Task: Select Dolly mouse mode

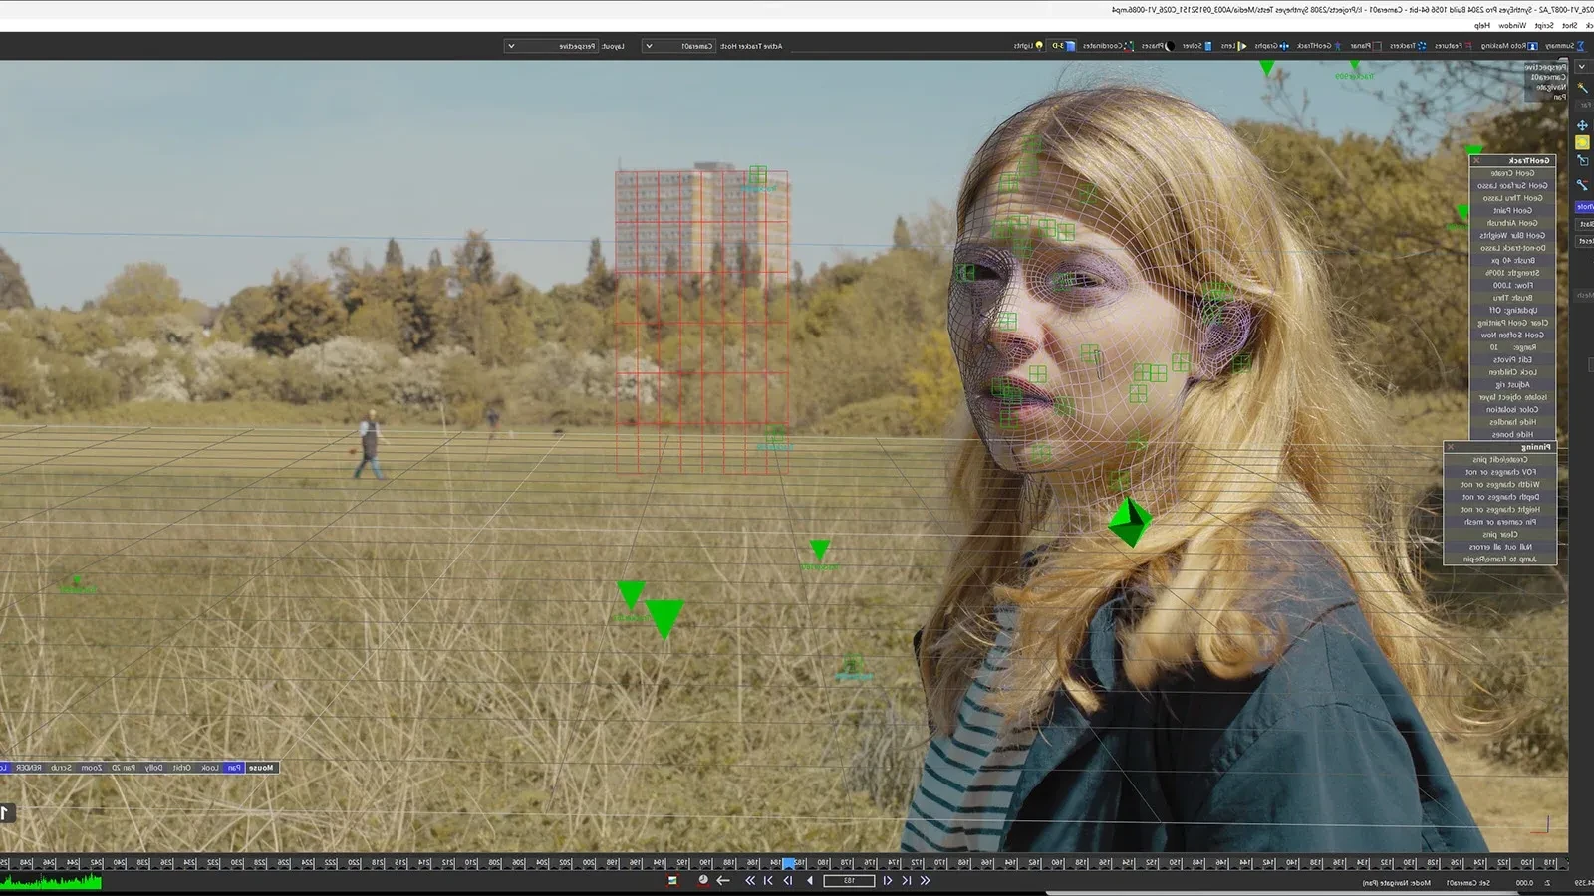Action: pyautogui.click(x=153, y=768)
